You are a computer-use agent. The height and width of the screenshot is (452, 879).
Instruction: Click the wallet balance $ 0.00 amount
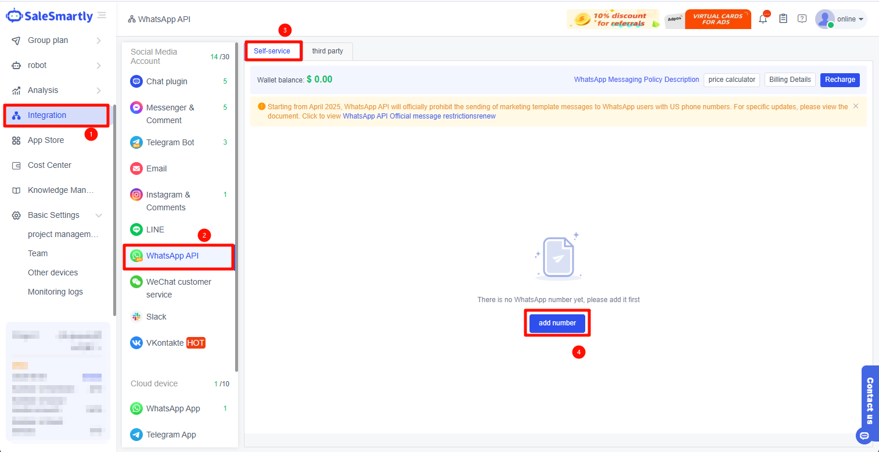[319, 80]
